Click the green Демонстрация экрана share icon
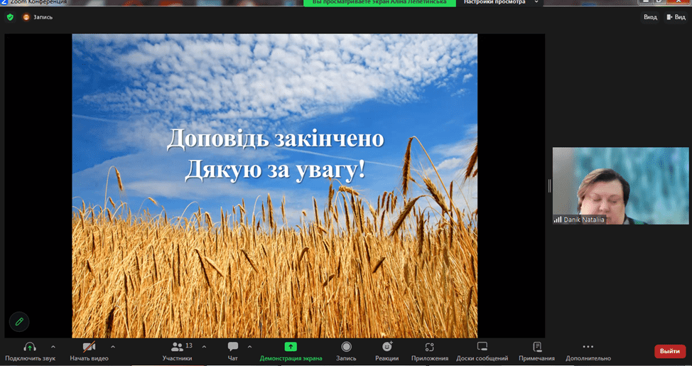Viewport: 692px width, 366px height. [291, 347]
